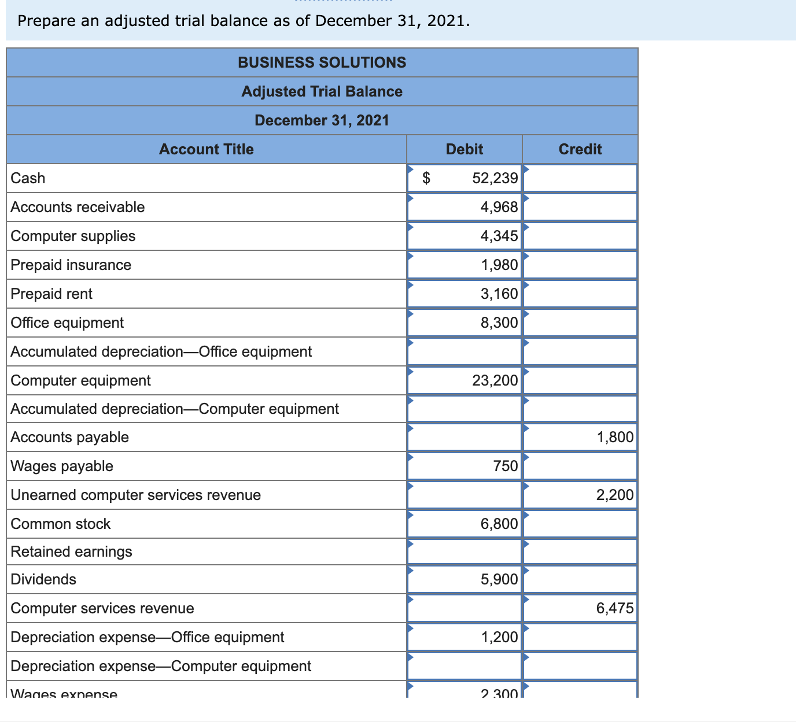Click the Depreciation expense—Computer equipment title
Image resolution: width=796 pixels, height=722 pixels.
[x=161, y=666]
